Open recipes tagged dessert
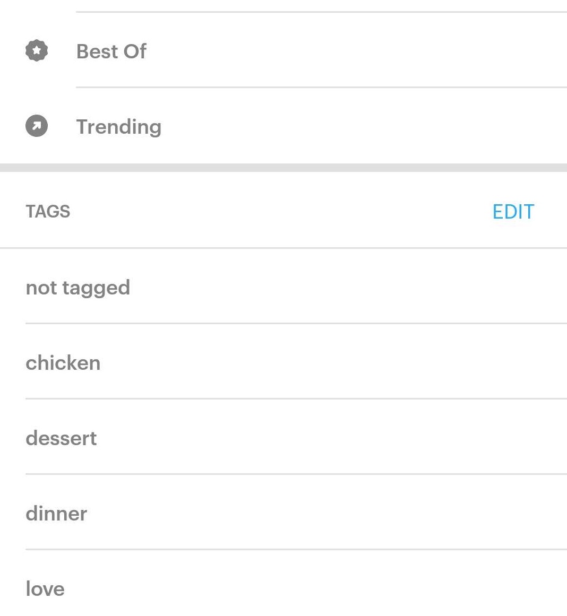 [x=61, y=438]
